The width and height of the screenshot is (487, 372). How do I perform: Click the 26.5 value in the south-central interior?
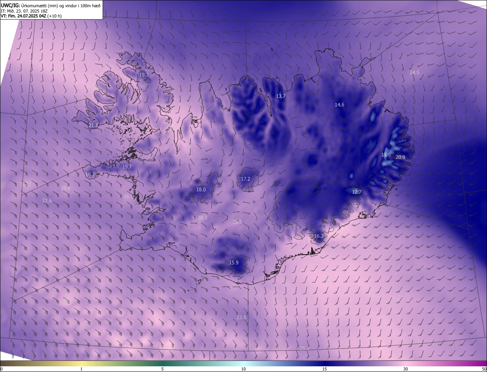point(237,222)
